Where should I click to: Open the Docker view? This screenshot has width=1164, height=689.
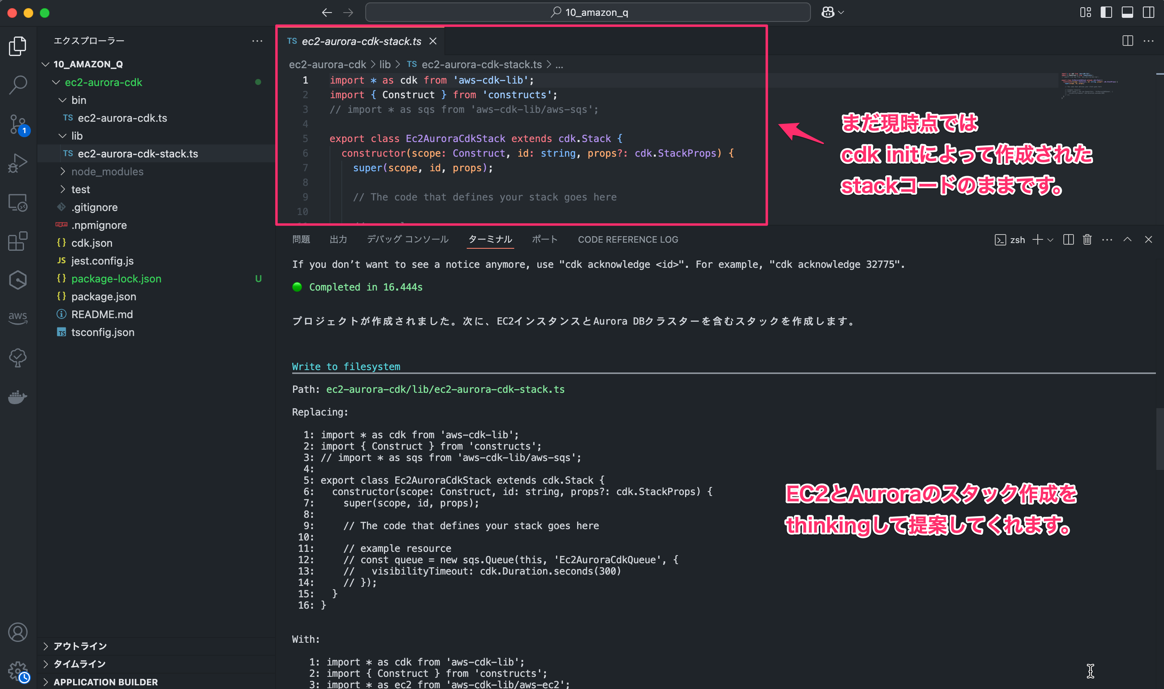[17, 397]
